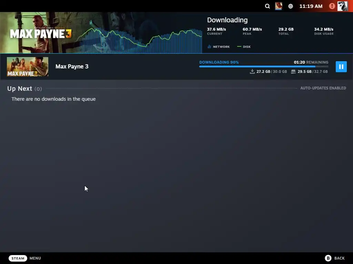Click the 37.6 MB/s current speed
This screenshot has height=264, width=353.
coord(216,29)
